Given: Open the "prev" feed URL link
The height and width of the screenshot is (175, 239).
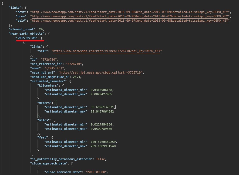Looking at the screenshot, I should coord(130,16).
